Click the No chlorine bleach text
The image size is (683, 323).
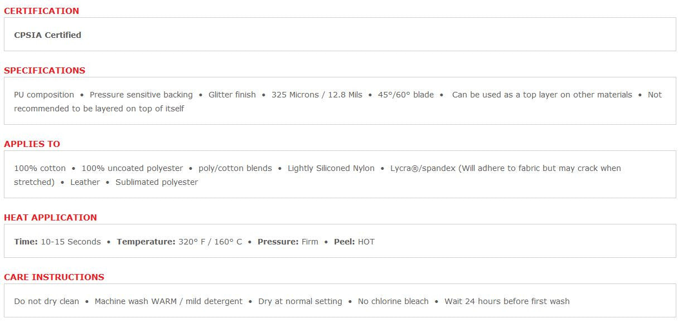pos(393,301)
